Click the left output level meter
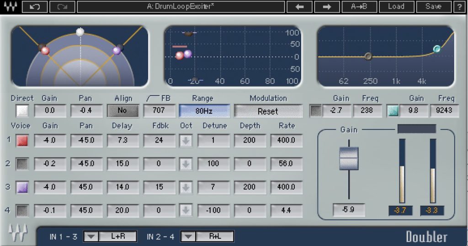 click(x=402, y=171)
